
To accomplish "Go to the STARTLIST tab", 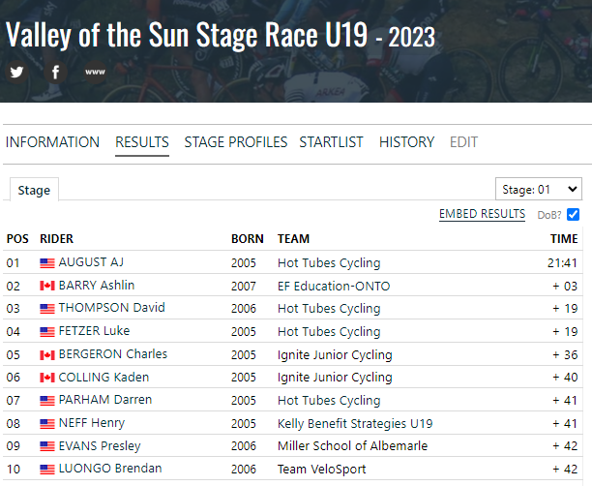I will [331, 142].
